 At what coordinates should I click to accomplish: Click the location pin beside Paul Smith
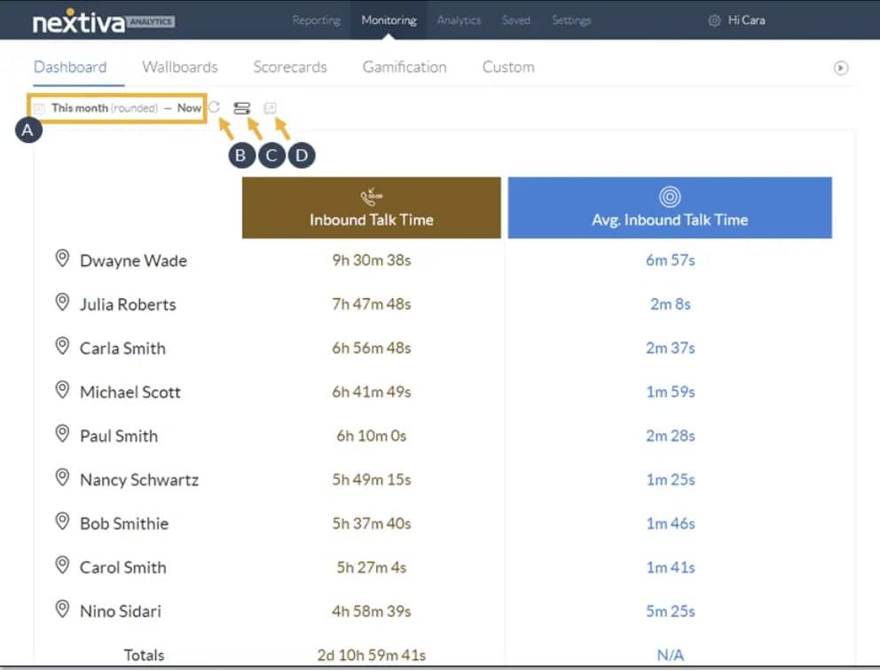[x=62, y=434]
